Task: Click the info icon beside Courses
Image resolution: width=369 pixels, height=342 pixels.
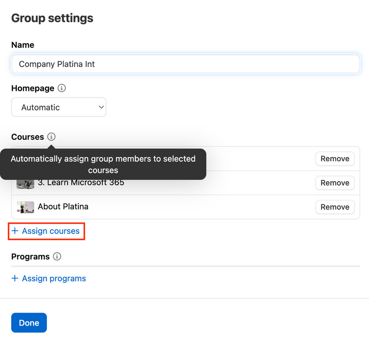Action: point(51,137)
